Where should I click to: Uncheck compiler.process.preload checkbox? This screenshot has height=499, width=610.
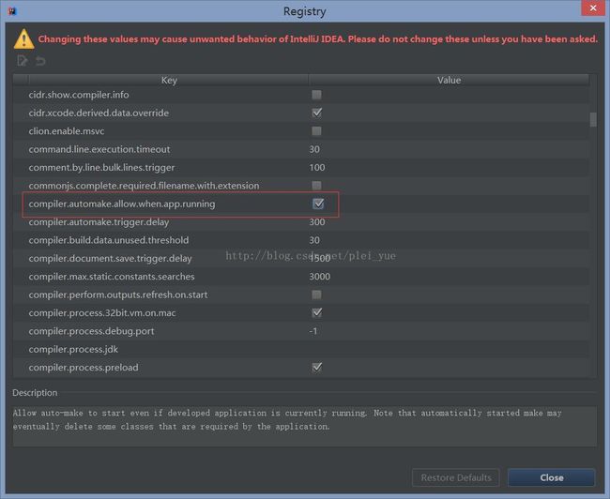(x=316, y=367)
